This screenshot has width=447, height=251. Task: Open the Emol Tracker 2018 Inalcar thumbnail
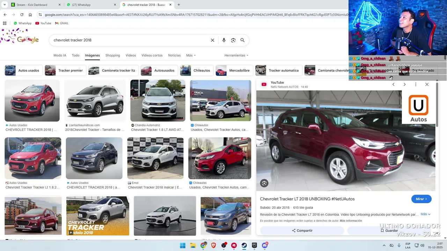click(x=155, y=158)
